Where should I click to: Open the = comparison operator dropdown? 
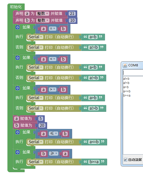pos(53,29)
